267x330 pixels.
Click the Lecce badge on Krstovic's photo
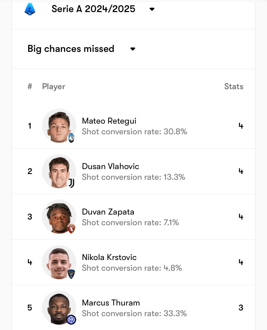tap(71, 274)
